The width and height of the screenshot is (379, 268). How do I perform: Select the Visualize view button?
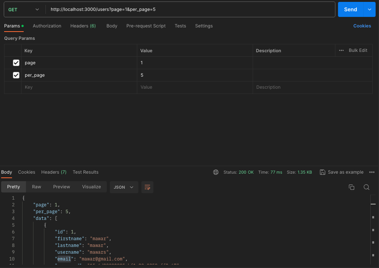[91, 187]
